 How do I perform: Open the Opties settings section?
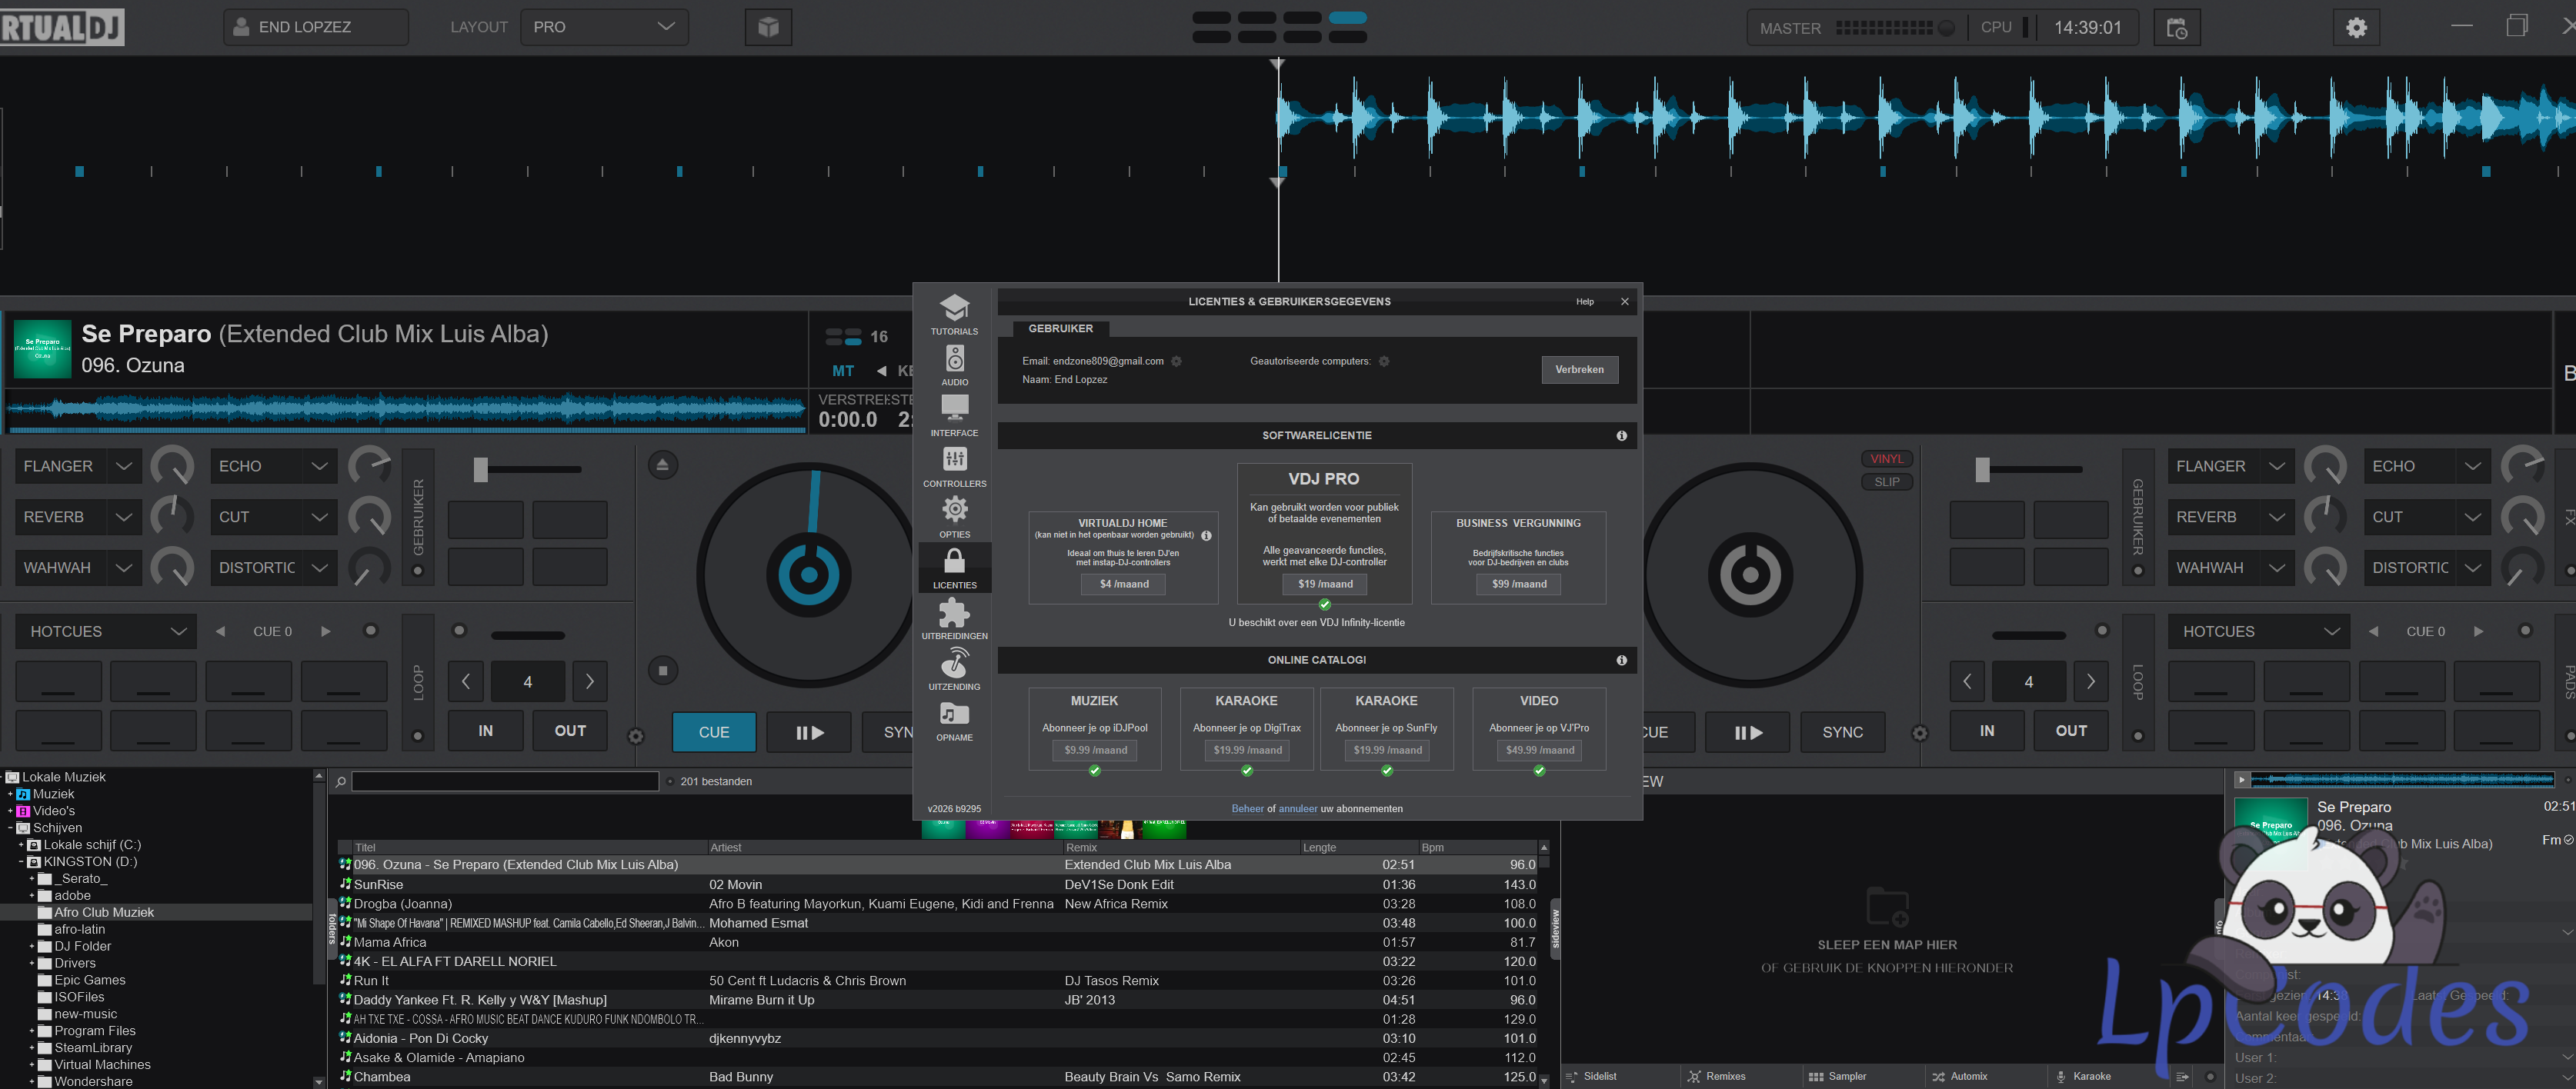[954, 517]
